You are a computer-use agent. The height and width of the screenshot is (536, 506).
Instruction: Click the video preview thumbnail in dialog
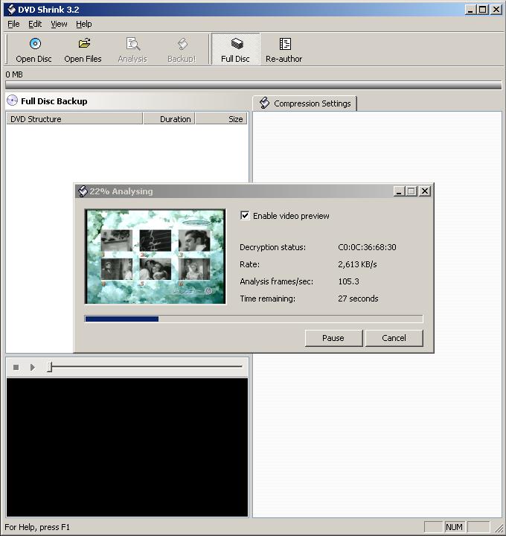tap(155, 256)
